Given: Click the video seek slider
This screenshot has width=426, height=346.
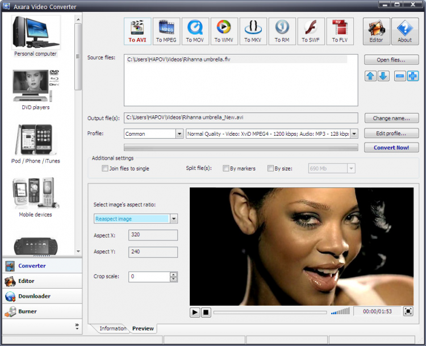Looking at the screenshot, I should tap(270, 312).
